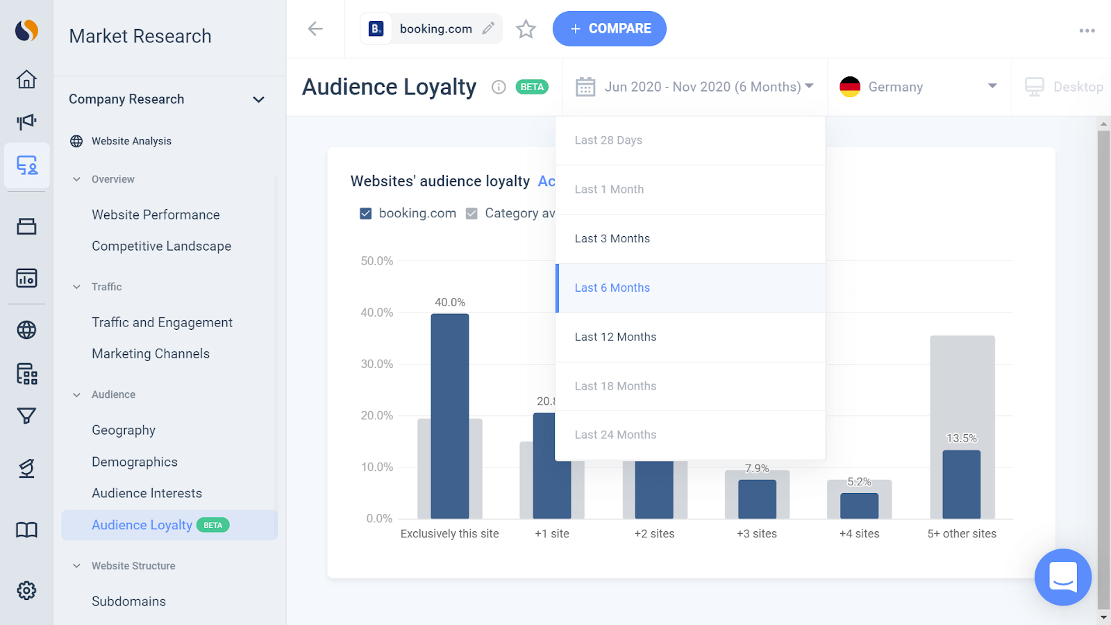This screenshot has width=1111, height=625.
Task: Click the highlighted Company Research sidebar icon
Action: pos(26,166)
